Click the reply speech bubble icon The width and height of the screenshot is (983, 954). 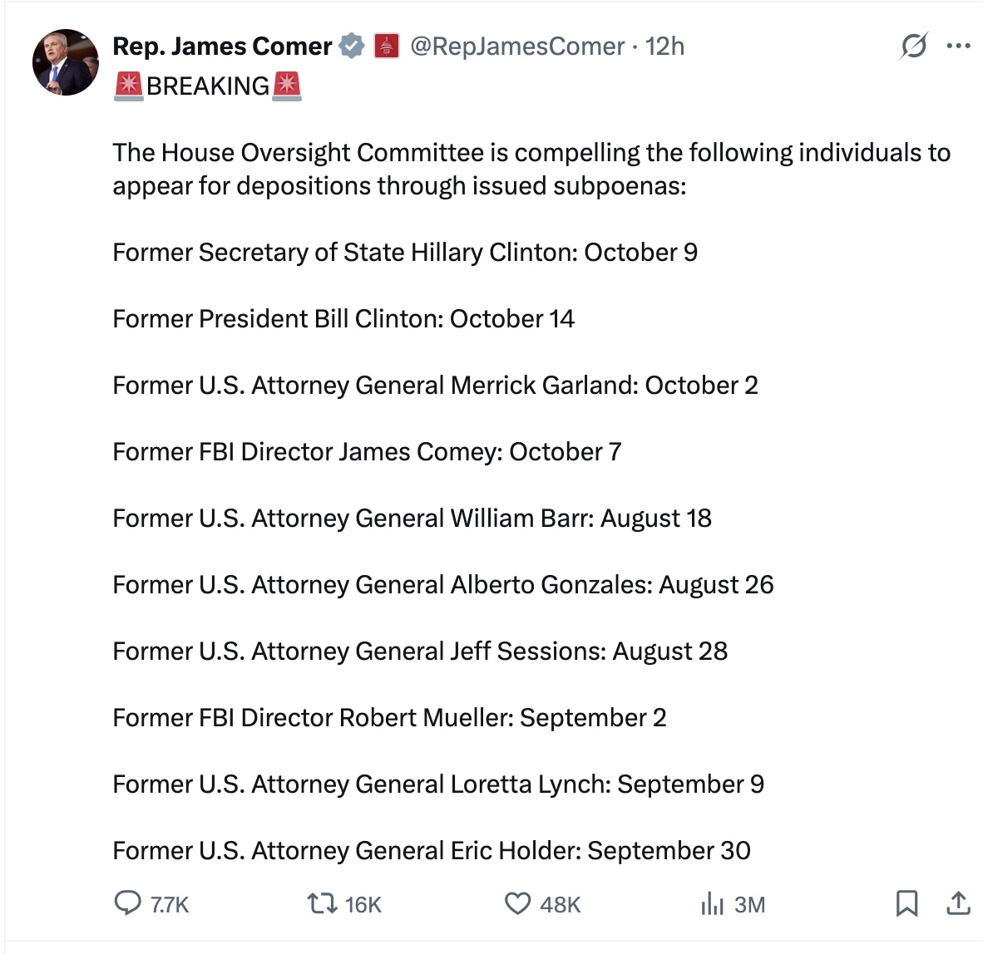(127, 903)
